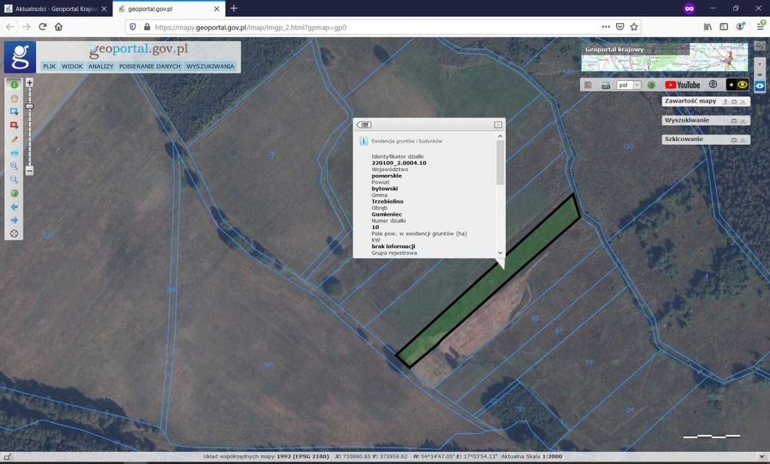Image resolution: width=770 pixels, height=464 pixels.
Task: Select the blue rectangle selection tool
Action: [x=14, y=112]
